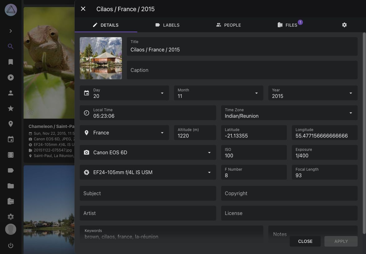Switch to the Files tab

[288, 25]
